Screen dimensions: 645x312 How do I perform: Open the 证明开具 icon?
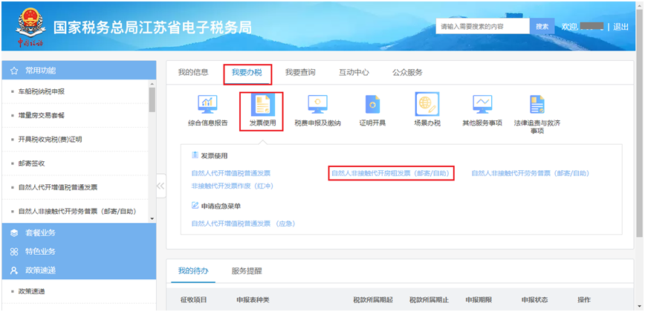(x=373, y=105)
